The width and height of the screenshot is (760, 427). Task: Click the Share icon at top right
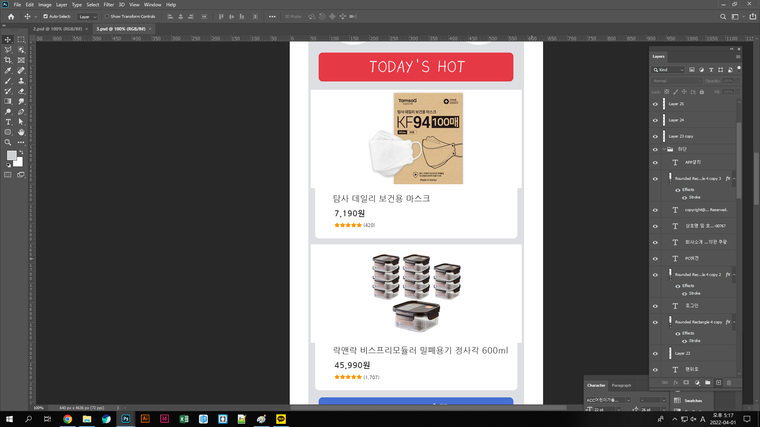753,17
